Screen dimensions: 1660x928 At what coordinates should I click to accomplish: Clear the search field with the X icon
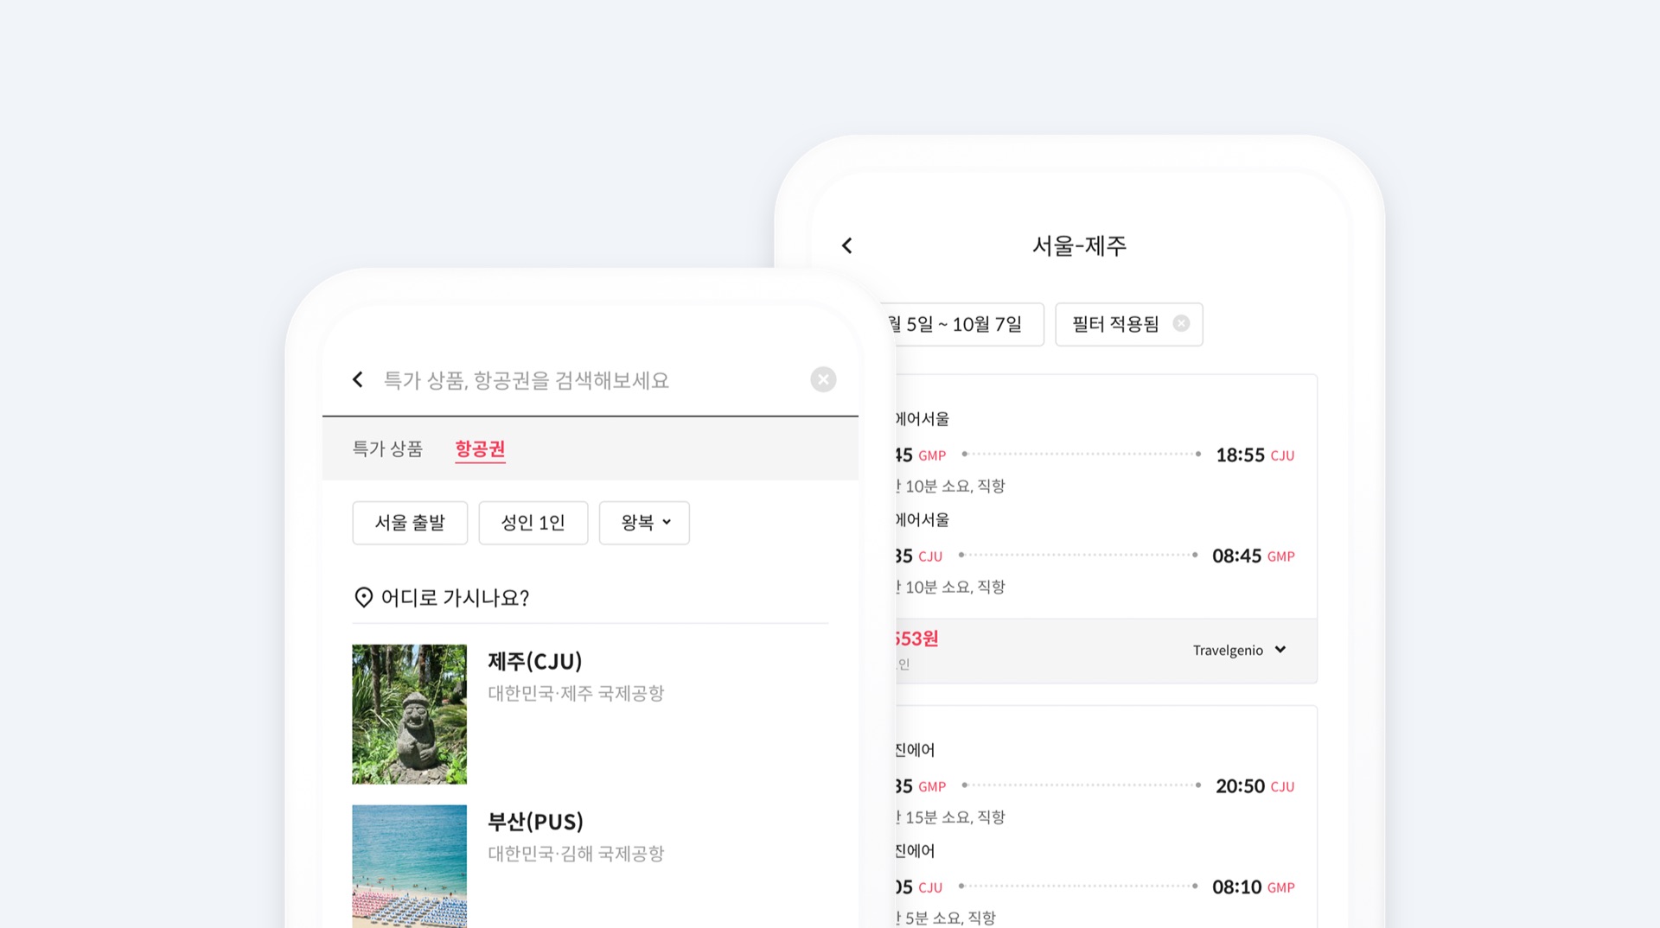[823, 379]
